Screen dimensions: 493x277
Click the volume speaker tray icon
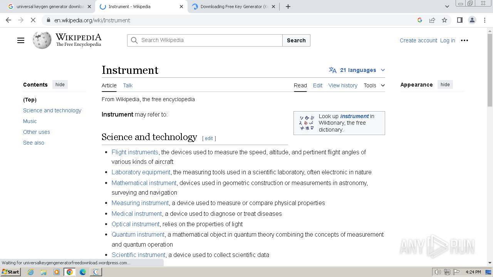pyautogui.click(x=438, y=272)
